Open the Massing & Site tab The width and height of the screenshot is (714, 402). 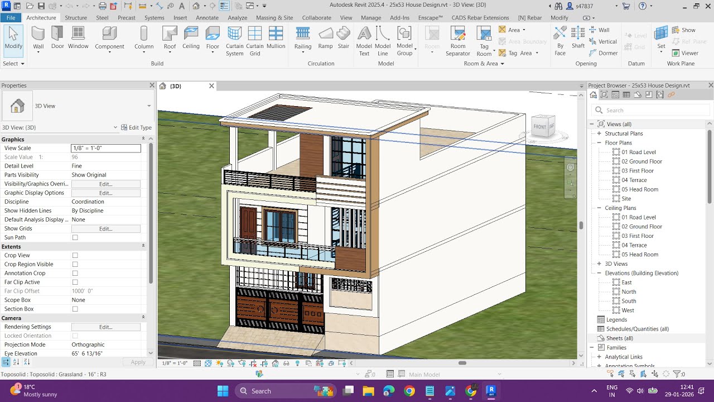point(274,18)
